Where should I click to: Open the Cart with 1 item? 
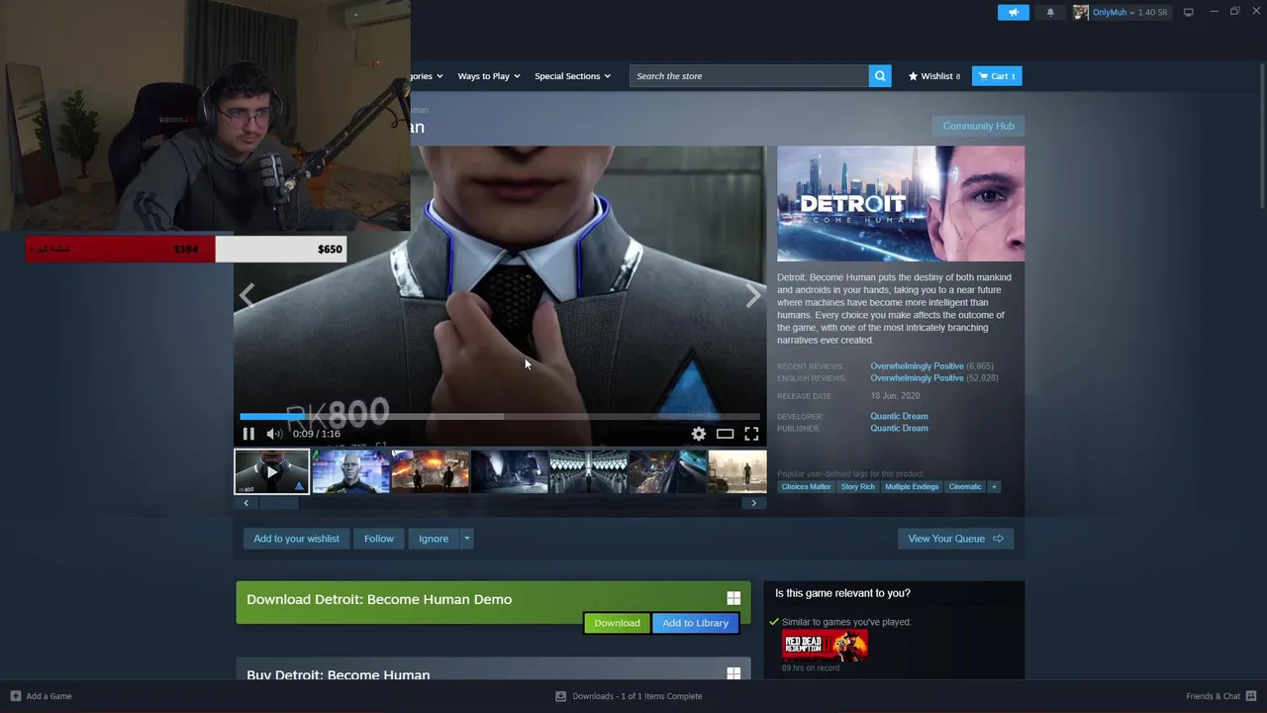(997, 76)
